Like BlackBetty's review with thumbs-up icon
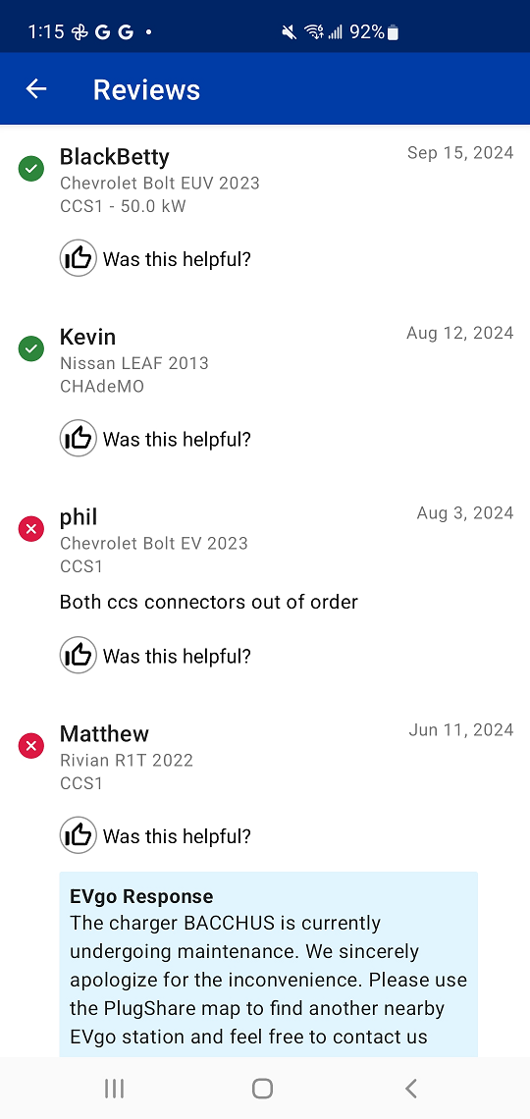Viewport: 530px width, 1119px height. click(x=78, y=258)
